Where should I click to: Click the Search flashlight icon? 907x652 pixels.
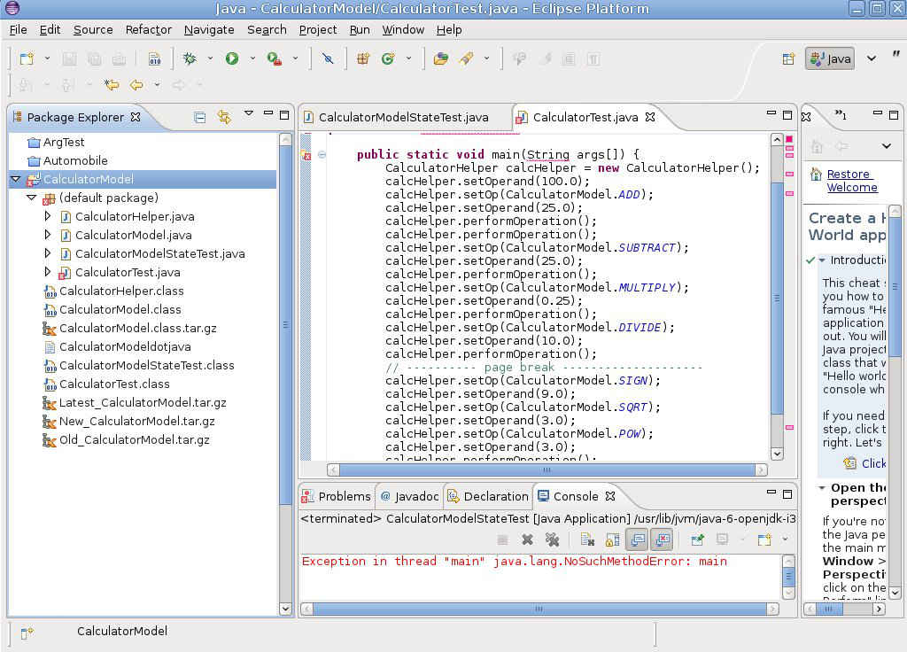point(466,58)
